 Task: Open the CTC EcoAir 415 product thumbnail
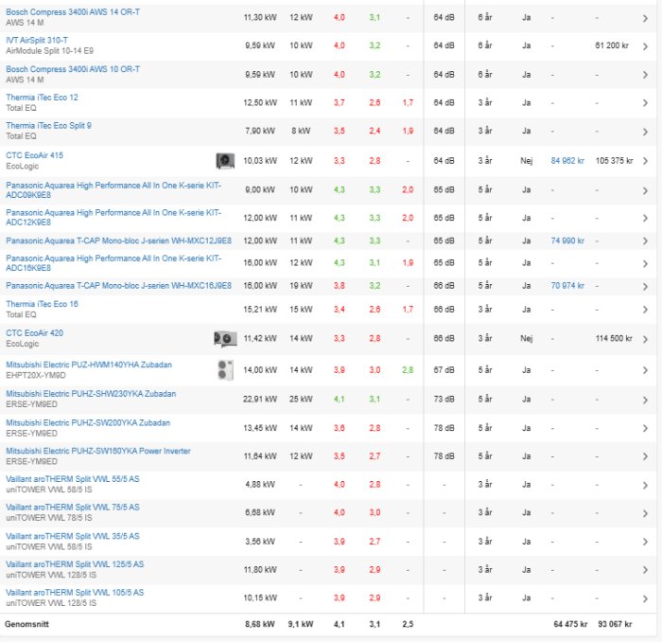(x=225, y=160)
